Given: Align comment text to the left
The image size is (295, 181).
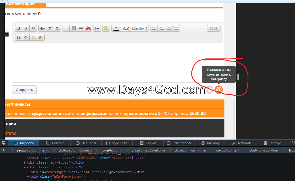Looking at the screenshot, I should (154, 28).
